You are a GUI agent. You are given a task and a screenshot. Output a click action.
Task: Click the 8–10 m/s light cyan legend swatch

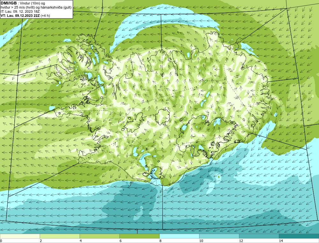tap(179, 236)
